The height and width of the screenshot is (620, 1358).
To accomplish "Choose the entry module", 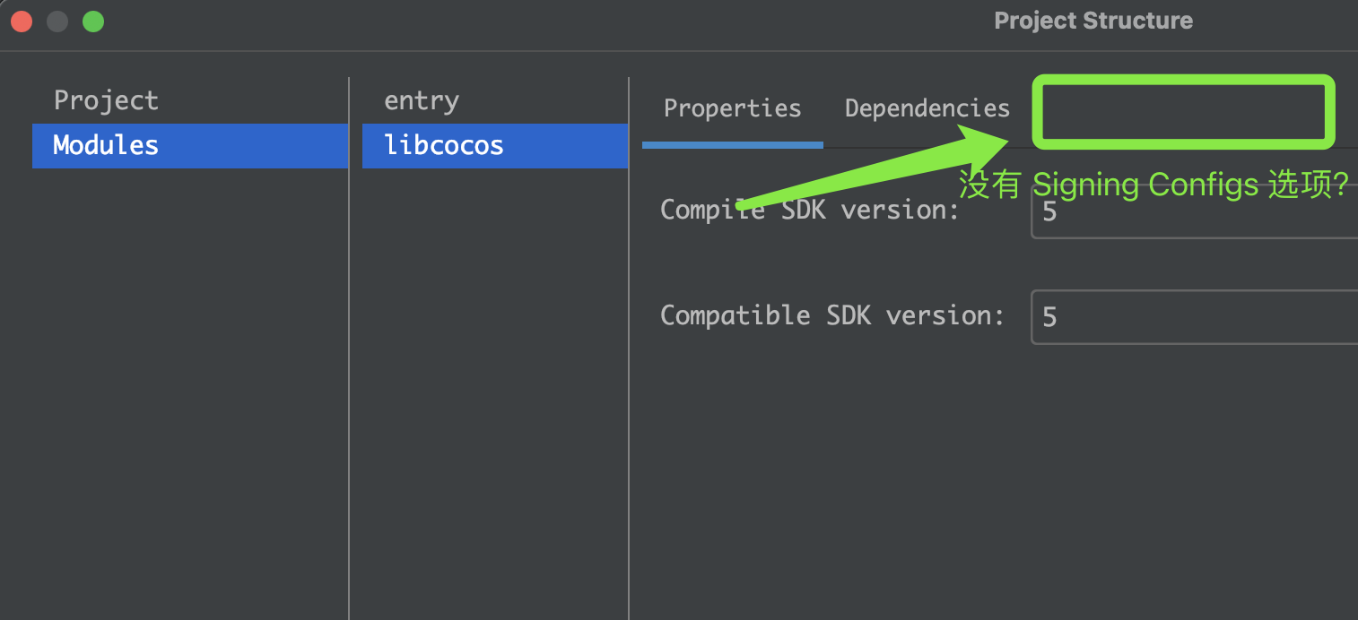I will [x=422, y=100].
